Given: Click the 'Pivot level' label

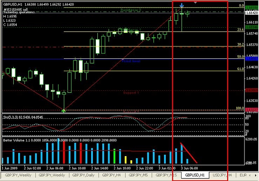Looking at the screenshot, I should (131, 61).
